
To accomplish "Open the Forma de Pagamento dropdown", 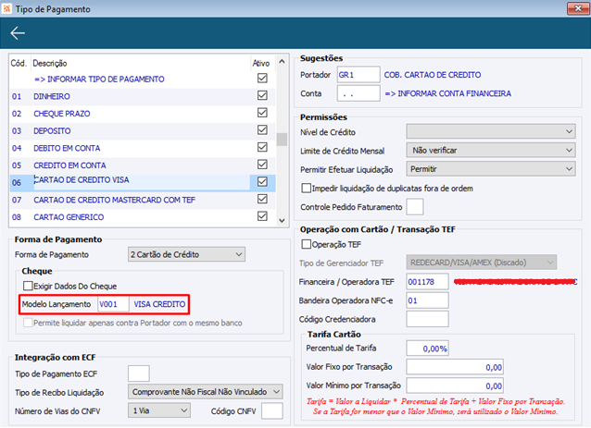I will tap(186, 254).
